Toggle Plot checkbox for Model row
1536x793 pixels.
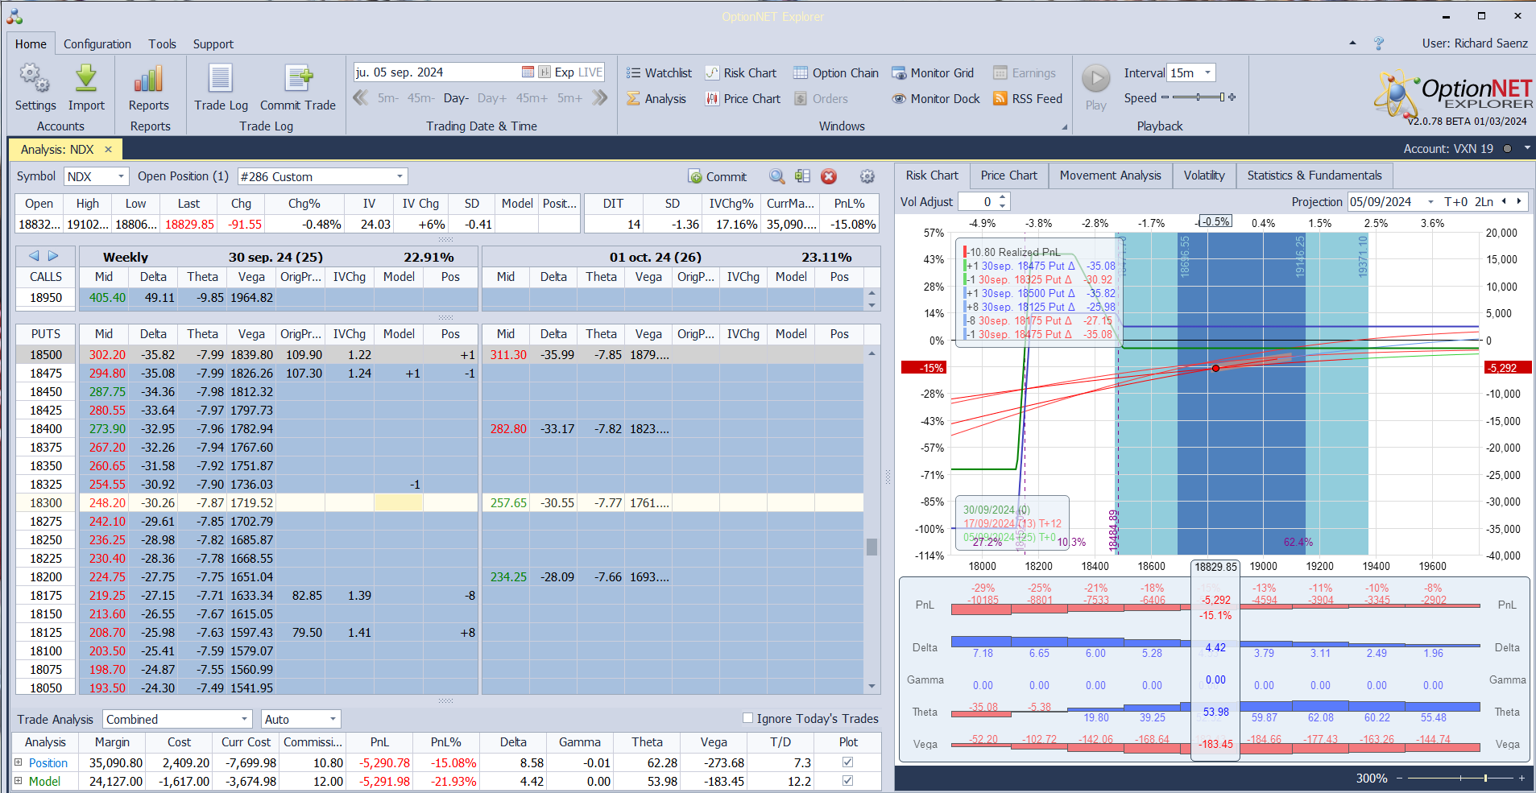pyautogui.click(x=847, y=781)
